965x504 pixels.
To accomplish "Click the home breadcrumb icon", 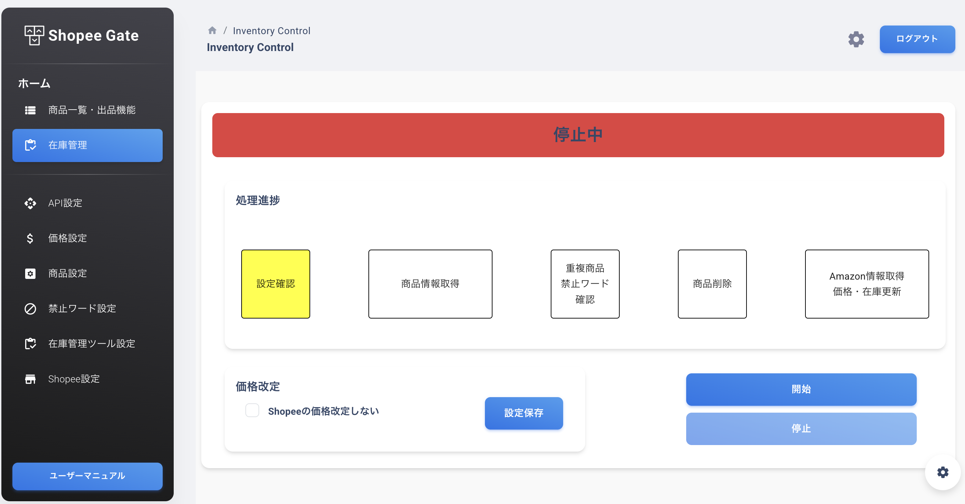I will 212,30.
